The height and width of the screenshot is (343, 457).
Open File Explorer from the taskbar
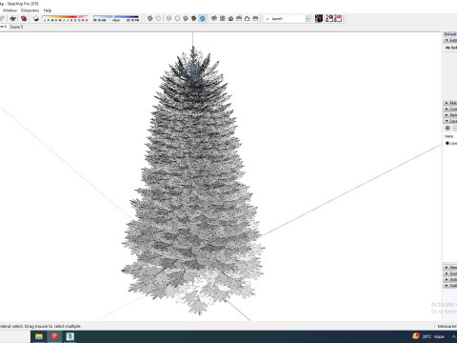pos(39,336)
